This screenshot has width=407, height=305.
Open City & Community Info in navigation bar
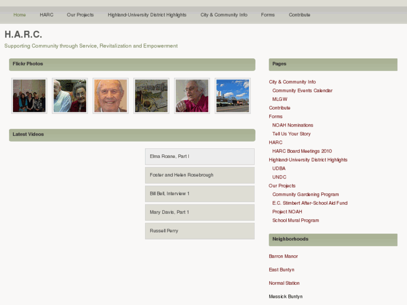[224, 15]
